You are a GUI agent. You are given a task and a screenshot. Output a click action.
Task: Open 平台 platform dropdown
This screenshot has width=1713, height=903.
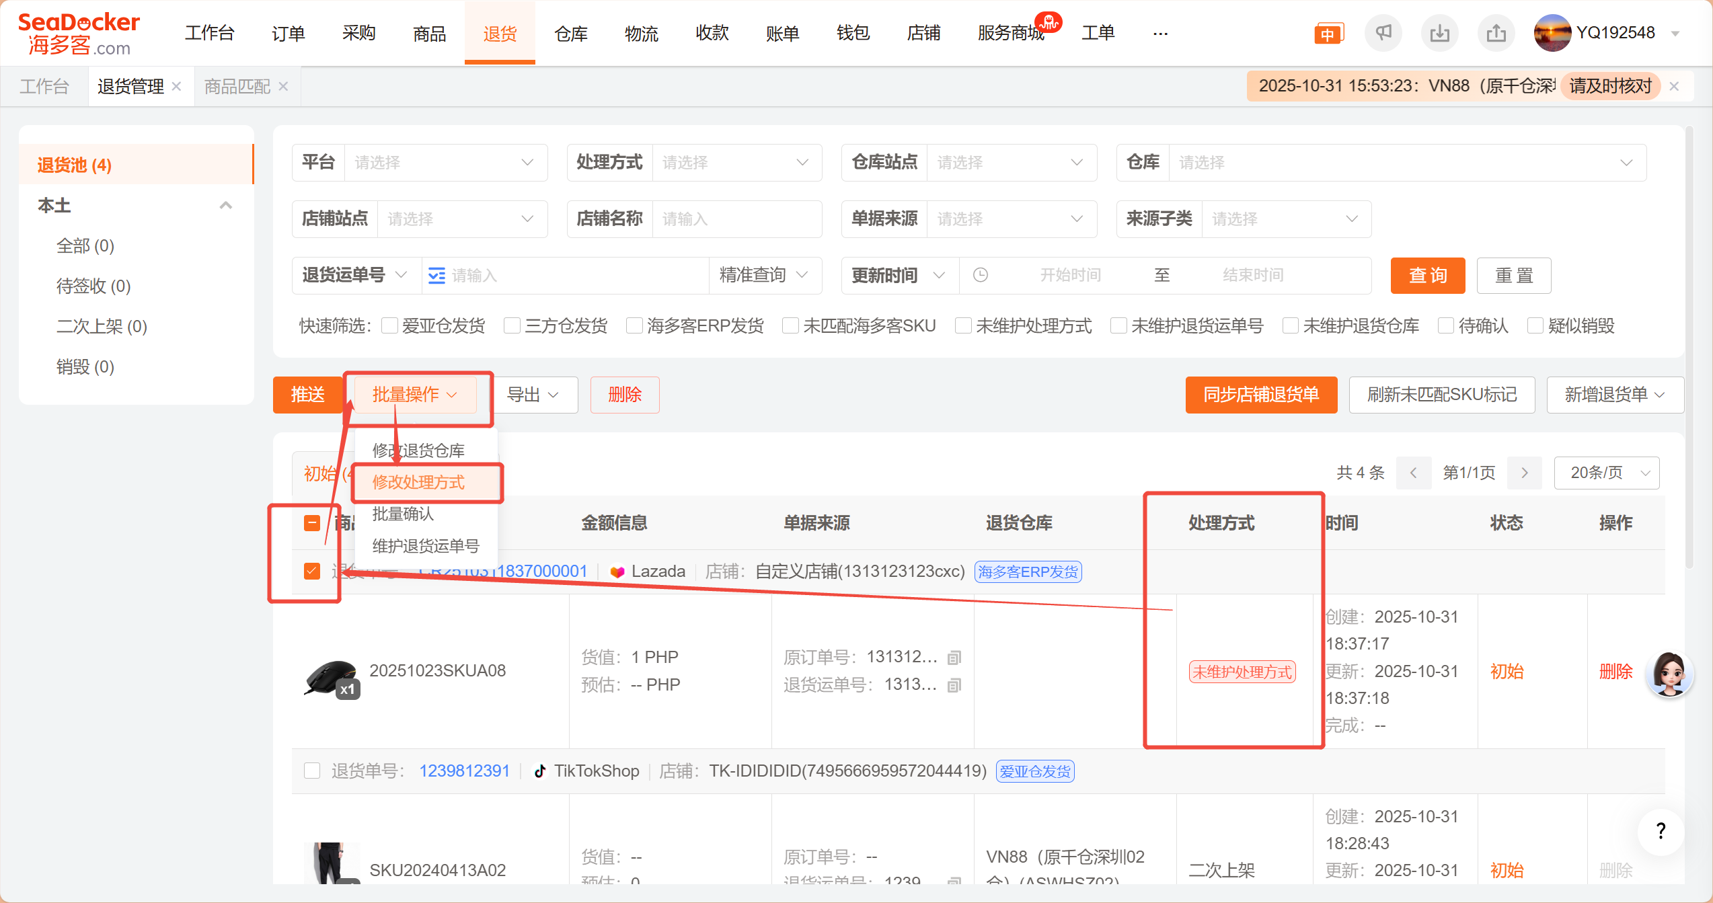[444, 163]
